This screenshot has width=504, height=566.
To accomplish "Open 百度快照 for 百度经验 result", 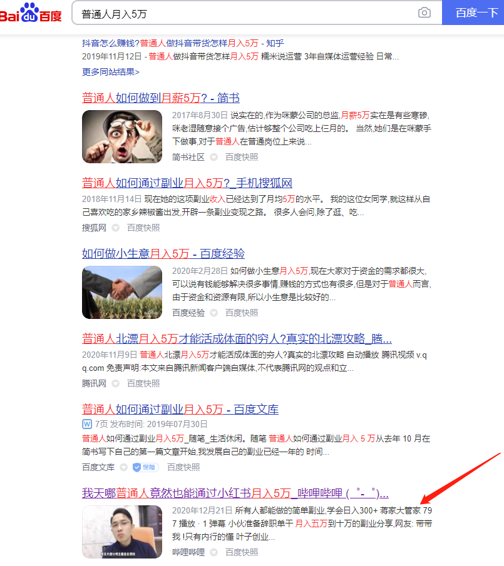I will 242,313.
